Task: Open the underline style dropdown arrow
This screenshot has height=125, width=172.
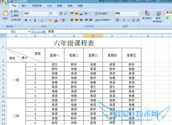Action: tap(38, 20)
